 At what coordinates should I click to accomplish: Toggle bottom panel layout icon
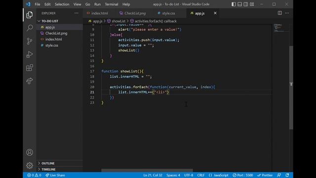[239, 4]
